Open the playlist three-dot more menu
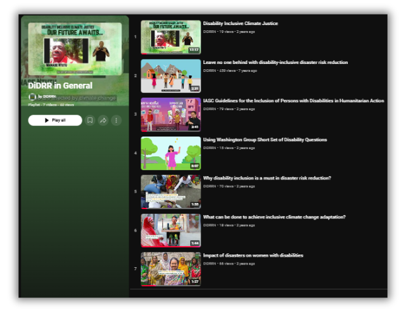Viewport: 406px width, 312px height. point(116,120)
